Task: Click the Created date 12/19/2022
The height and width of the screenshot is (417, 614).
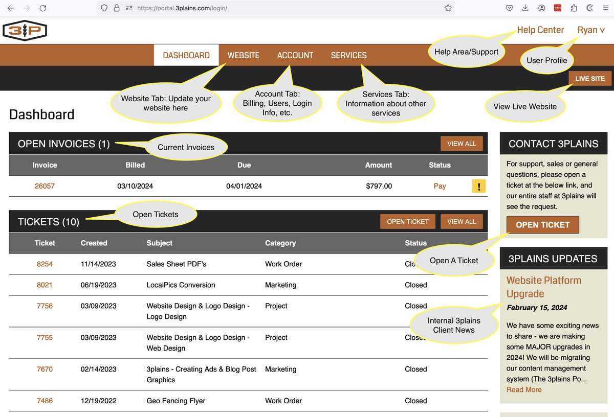Action: click(x=99, y=401)
